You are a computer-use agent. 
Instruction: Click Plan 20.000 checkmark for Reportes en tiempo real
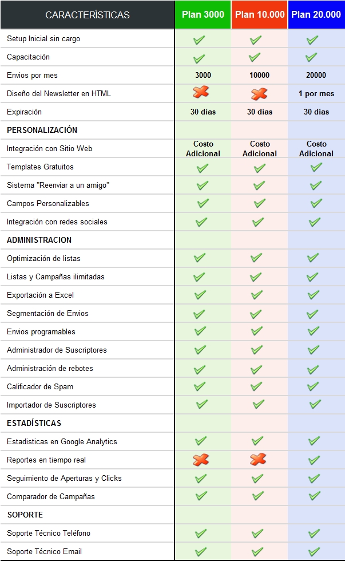pos(314,460)
